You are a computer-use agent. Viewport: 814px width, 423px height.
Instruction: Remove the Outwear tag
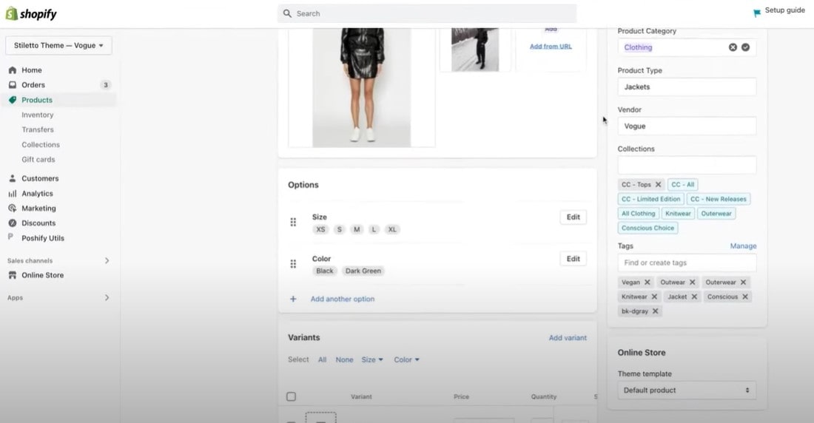coord(692,282)
